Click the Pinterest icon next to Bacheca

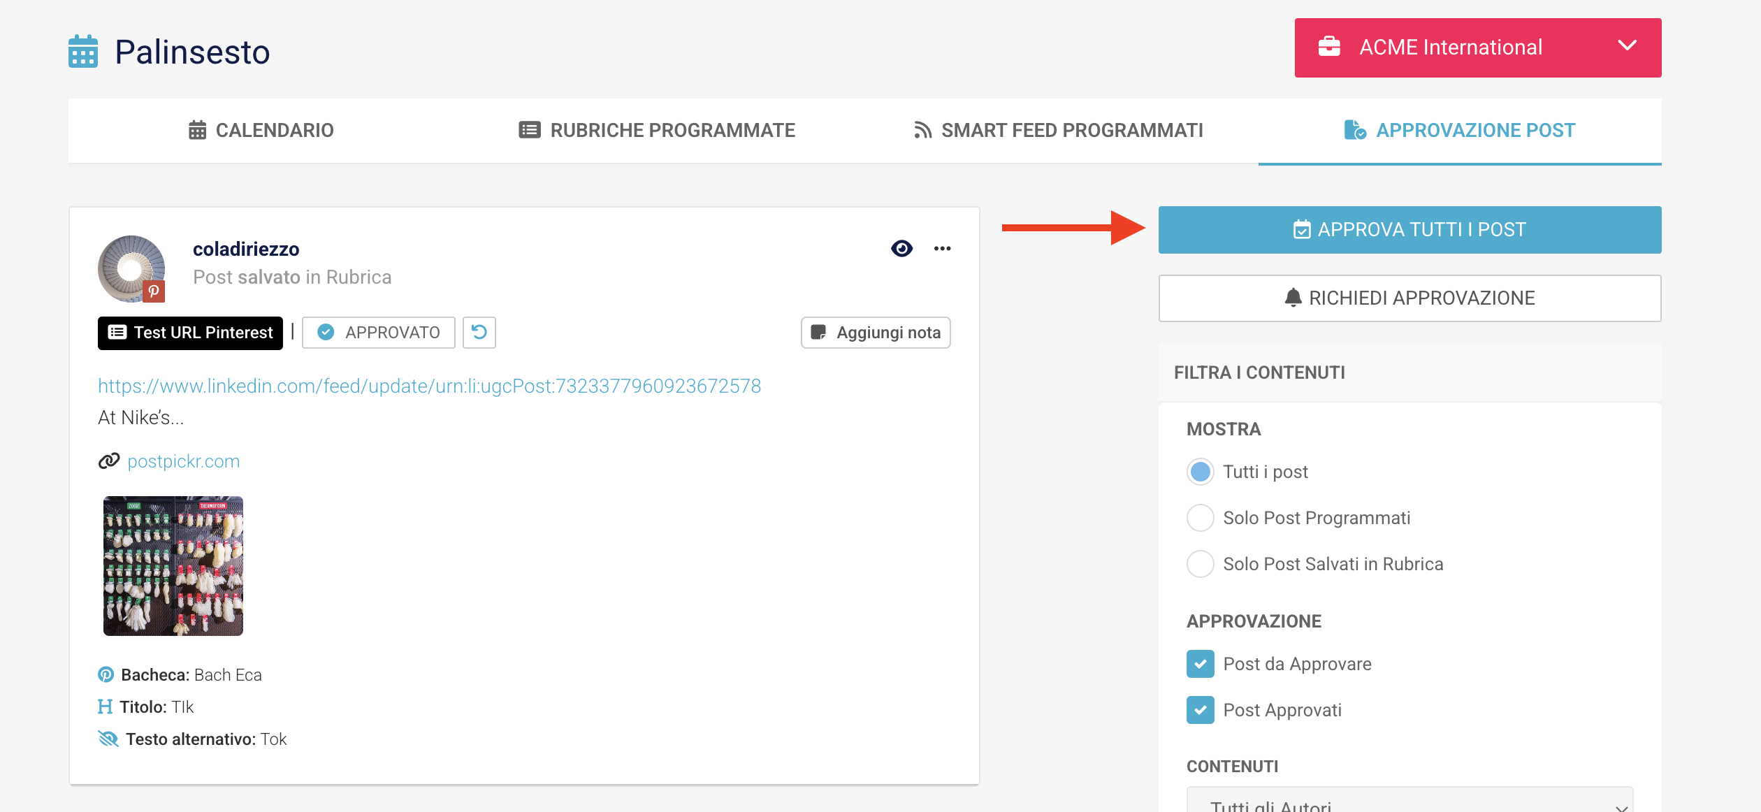[x=106, y=674]
